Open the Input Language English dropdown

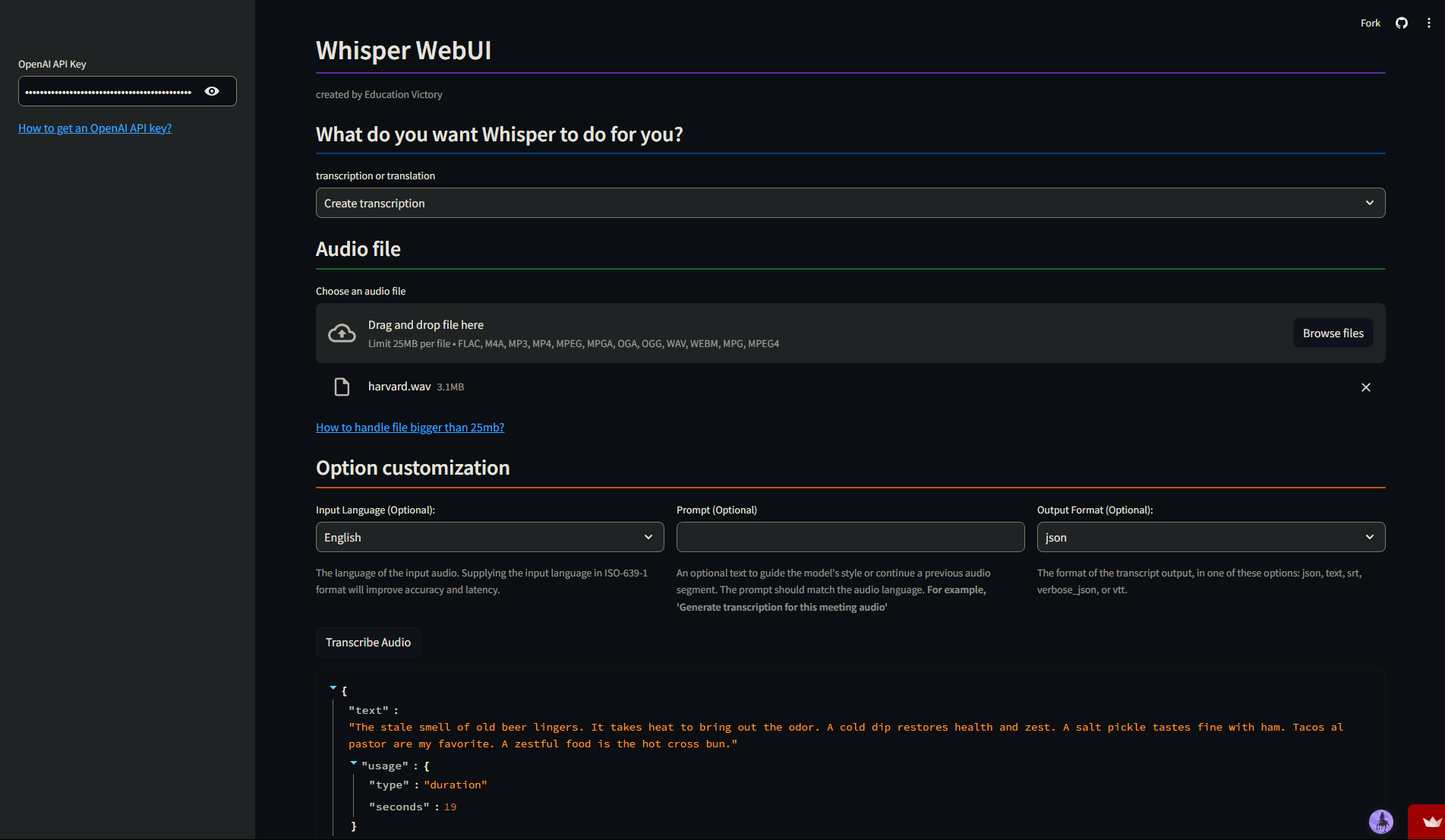pyautogui.click(x=490, y=537)
